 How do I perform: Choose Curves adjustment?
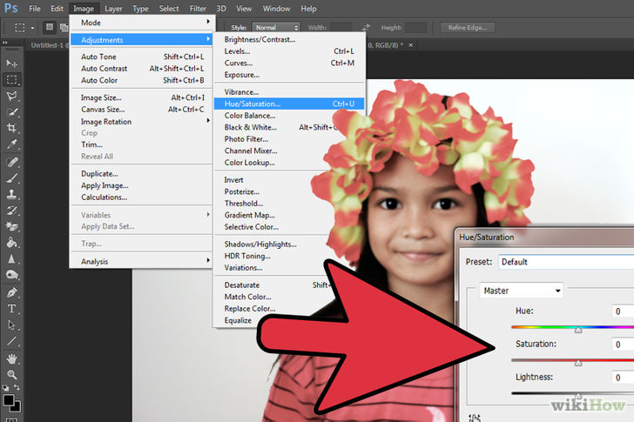289,63
